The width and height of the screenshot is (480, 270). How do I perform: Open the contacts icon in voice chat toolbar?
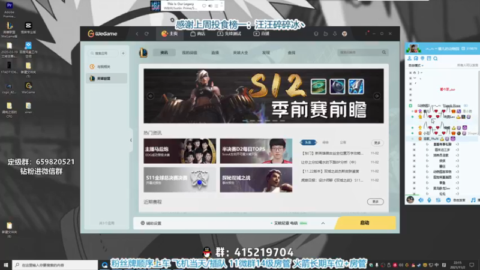(409, 58)
